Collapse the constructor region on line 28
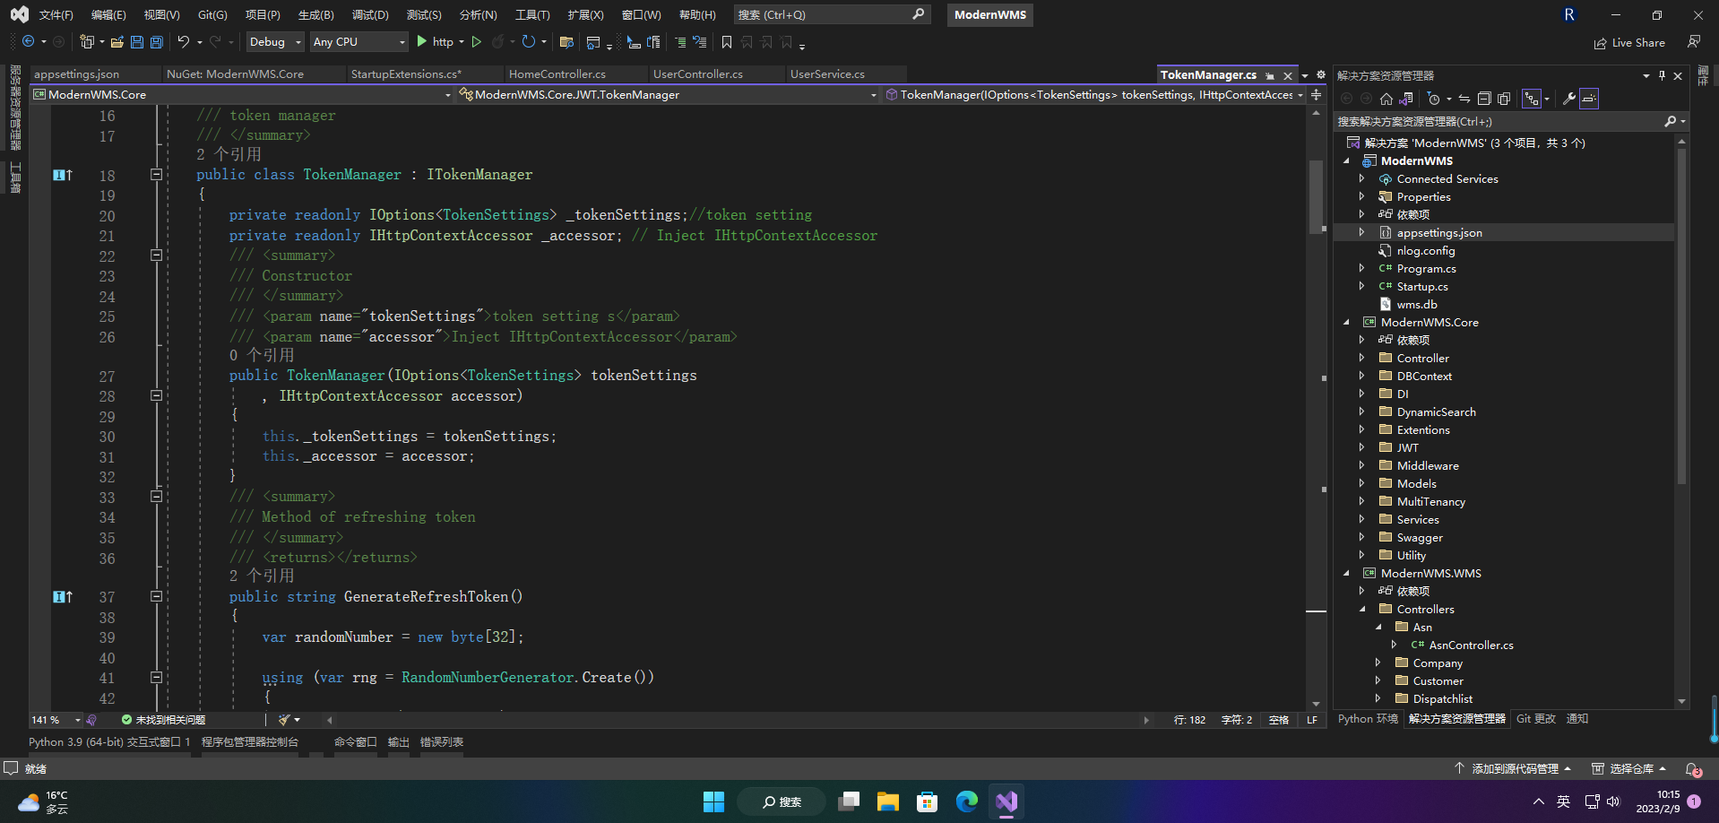Screen dimensions: 1719x823 pos(156,395)
